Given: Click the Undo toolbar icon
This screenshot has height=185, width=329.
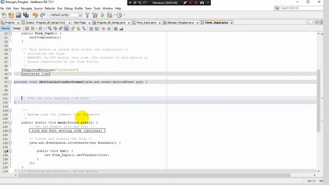Looking at the screenshot, I should pos(35,15).
